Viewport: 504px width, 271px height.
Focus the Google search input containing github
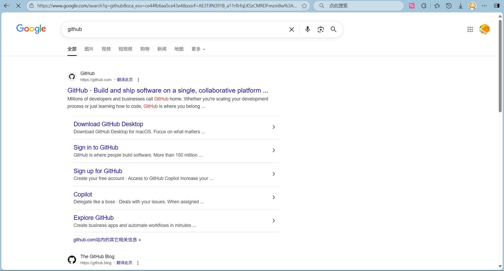176,29
